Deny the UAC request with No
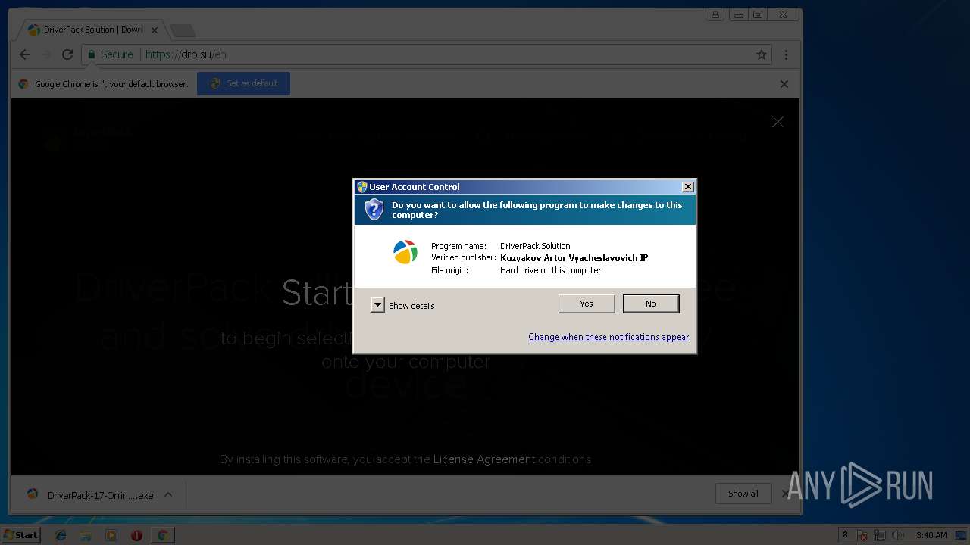This screenshot has height=545, width=970. point(650,304)
